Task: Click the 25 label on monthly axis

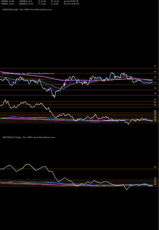Action: point(155,167)
